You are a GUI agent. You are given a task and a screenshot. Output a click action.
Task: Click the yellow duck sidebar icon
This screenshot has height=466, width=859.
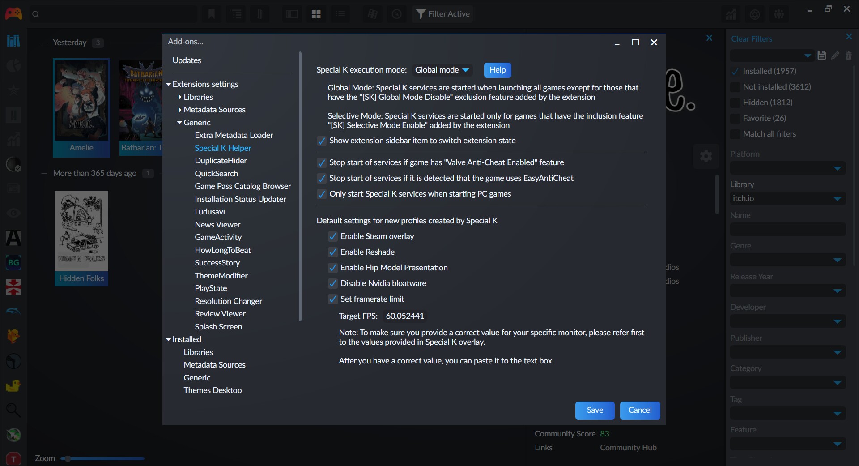click(13, 385)
